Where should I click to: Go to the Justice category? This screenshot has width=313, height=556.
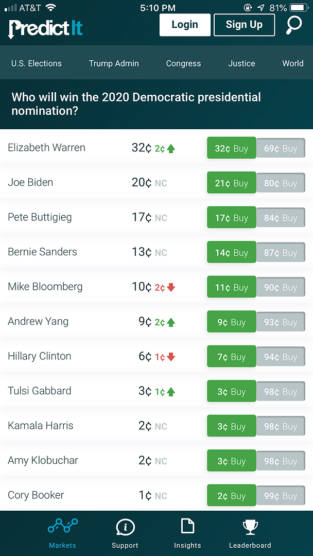click(241, 63)
